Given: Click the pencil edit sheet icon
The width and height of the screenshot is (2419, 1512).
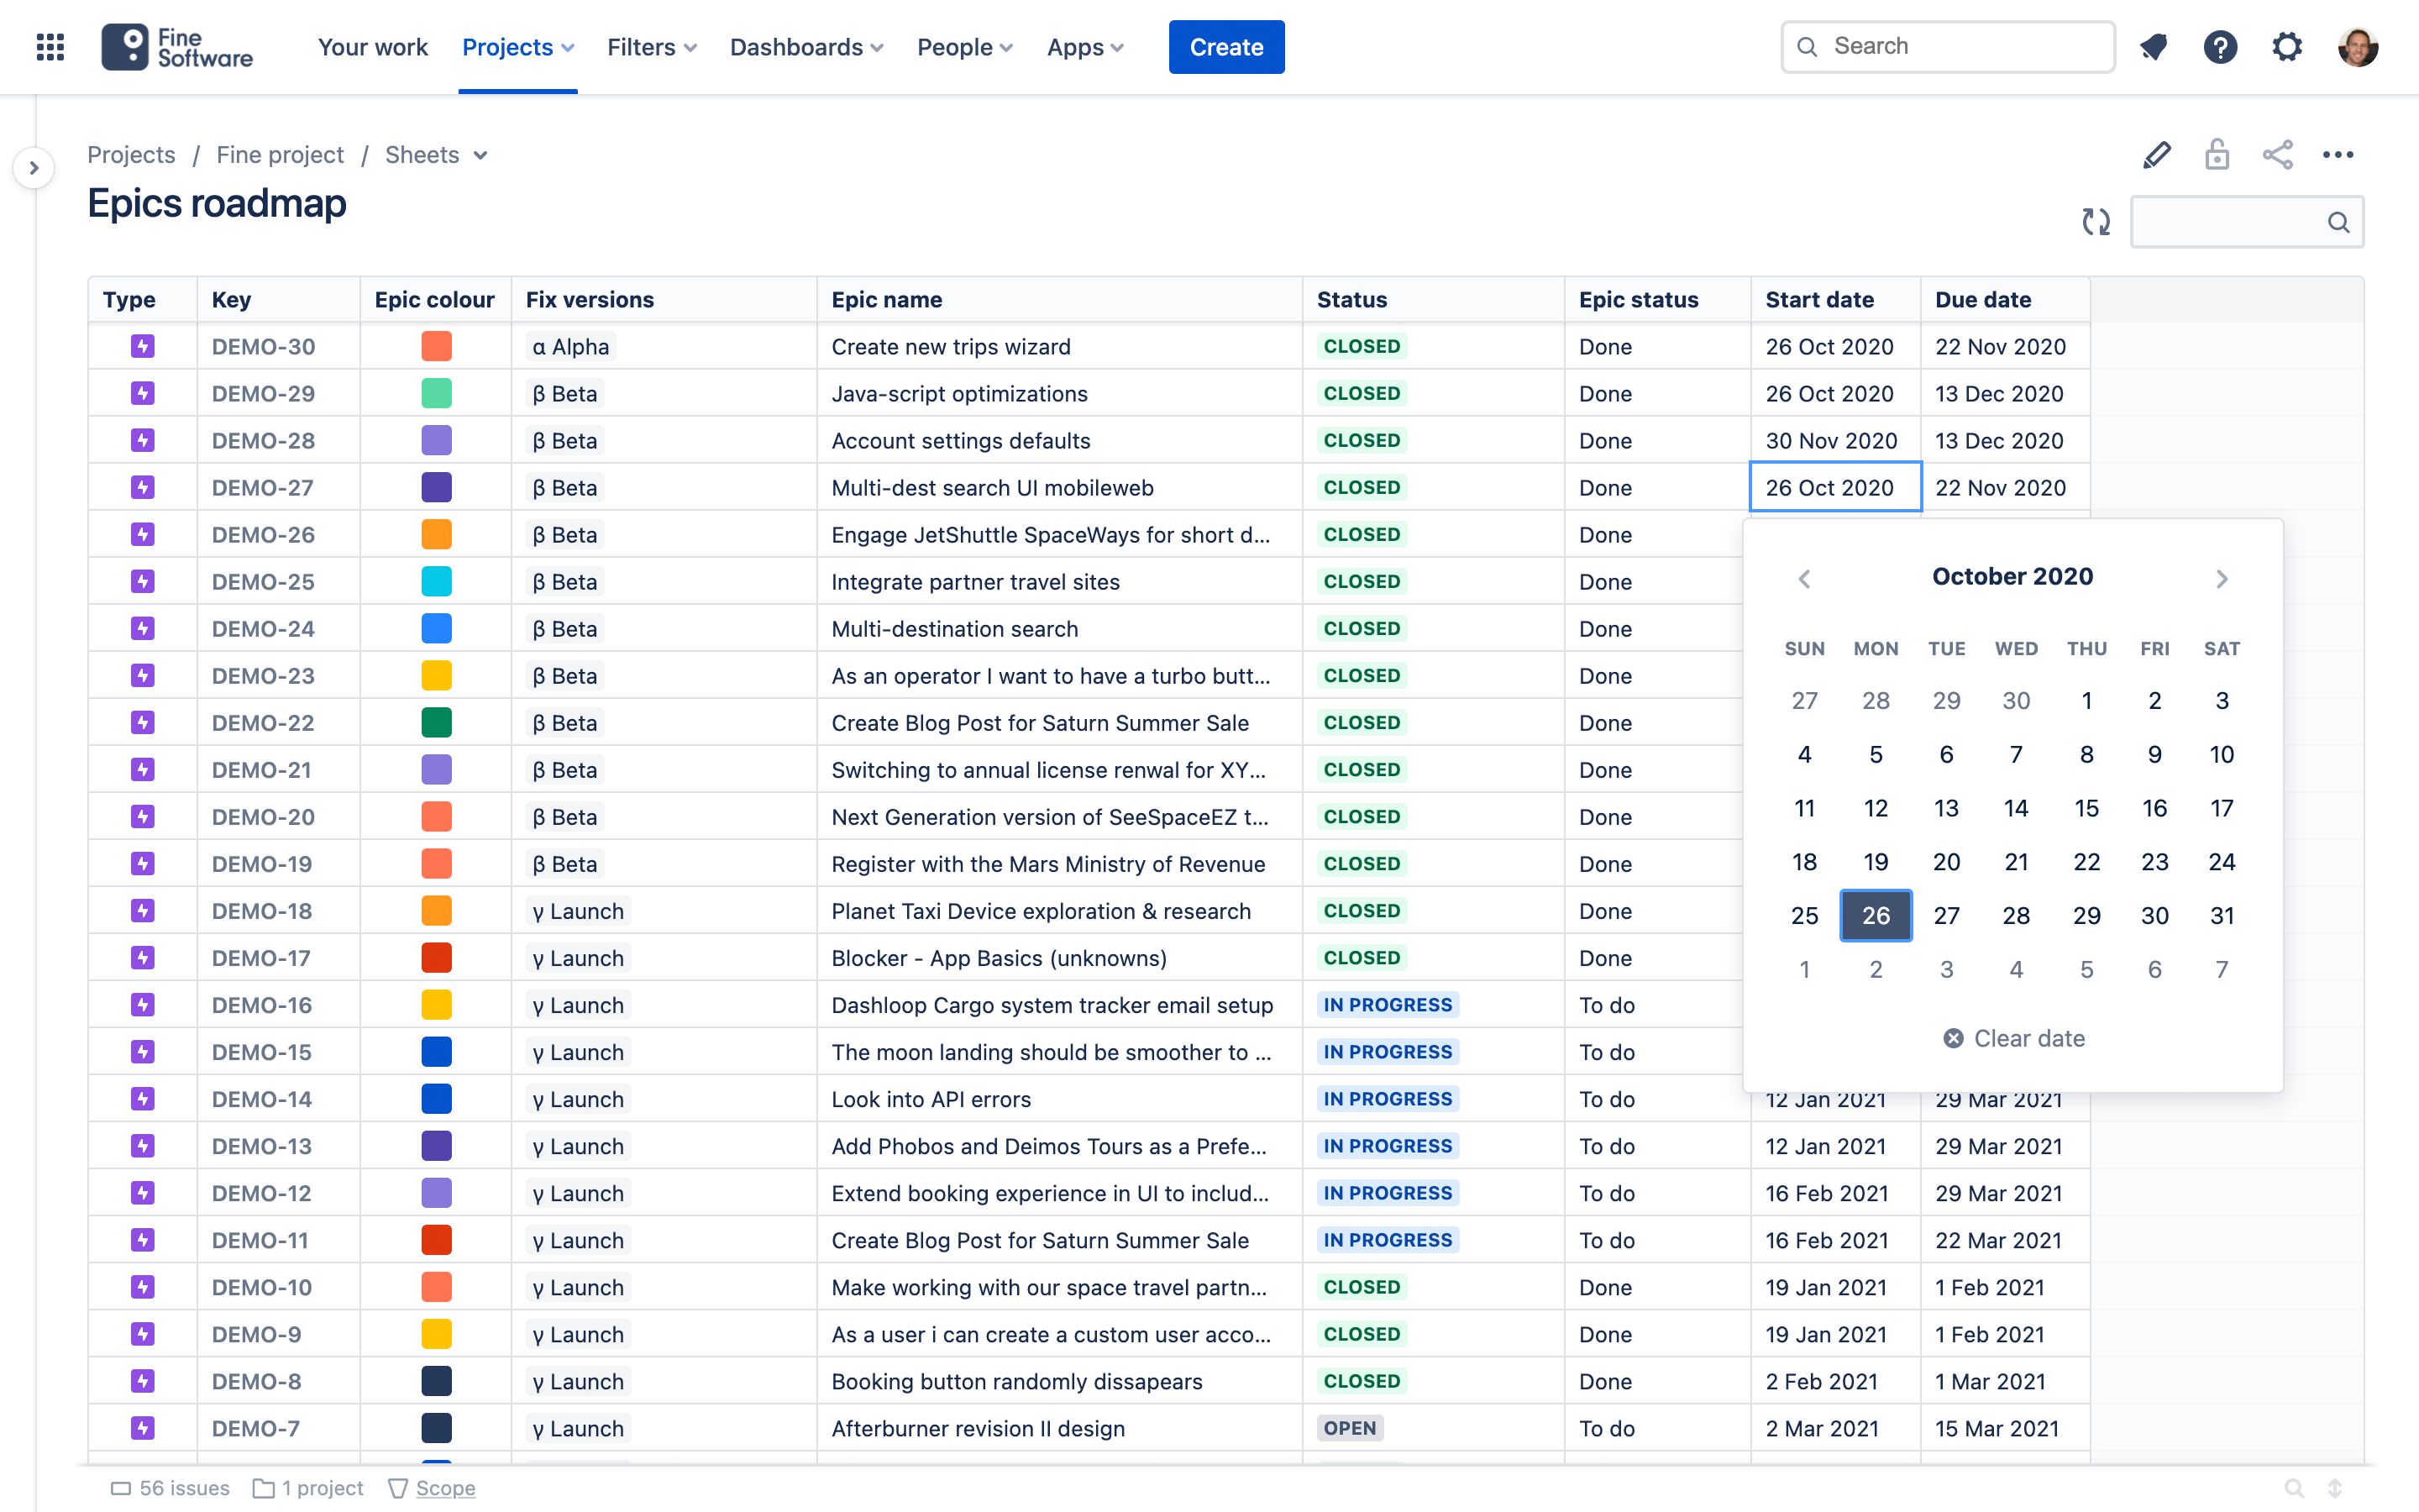Looking at the screenshot, I should tap(2156, 155).
